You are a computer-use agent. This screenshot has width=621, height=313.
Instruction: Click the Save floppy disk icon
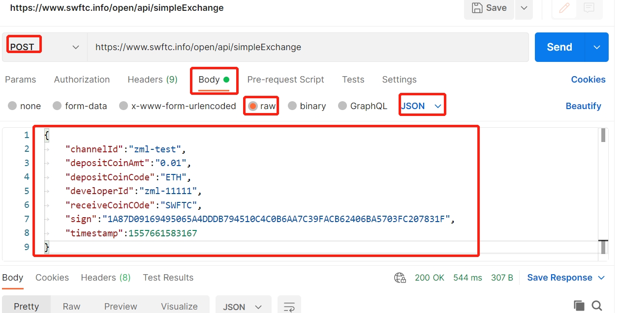[477, 8]
